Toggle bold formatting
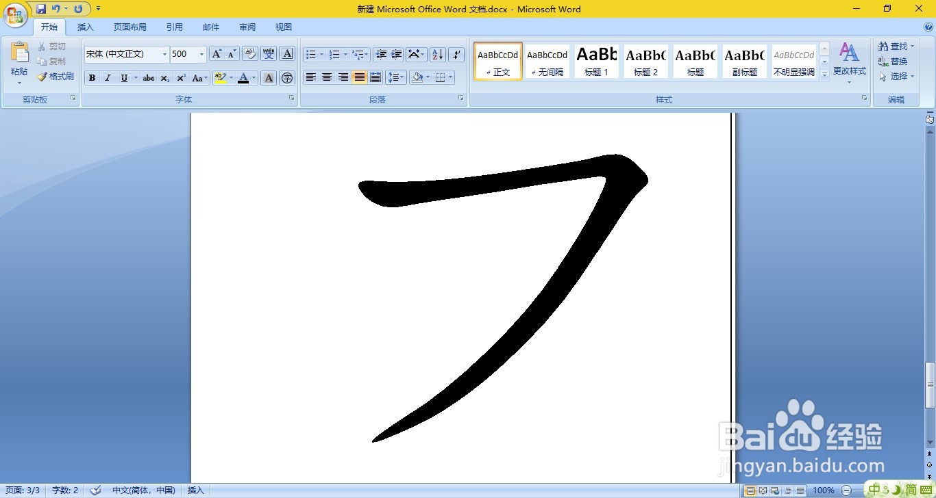Viewport: 936px width, 498px height. tap(92, 78)
